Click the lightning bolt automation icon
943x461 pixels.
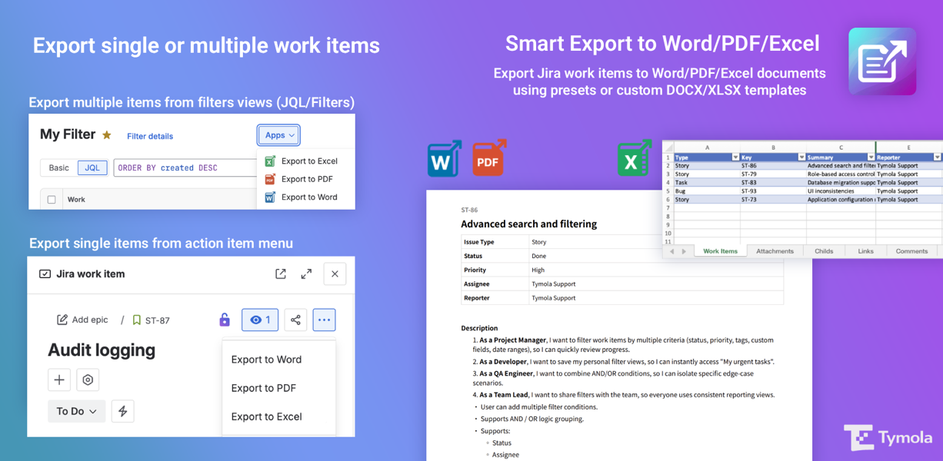click(122, 411)
